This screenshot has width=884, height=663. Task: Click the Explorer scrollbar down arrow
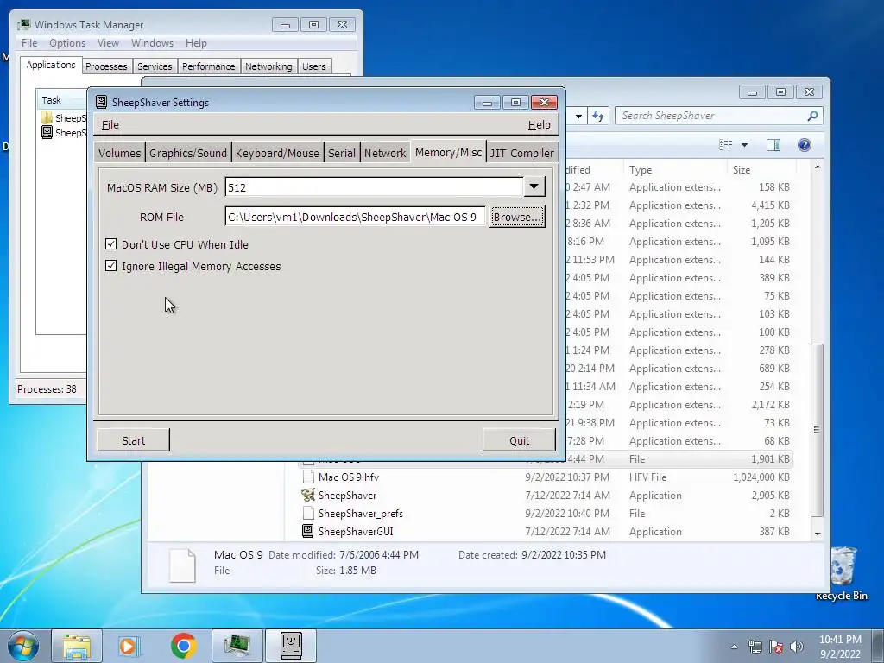coord(818,534)
